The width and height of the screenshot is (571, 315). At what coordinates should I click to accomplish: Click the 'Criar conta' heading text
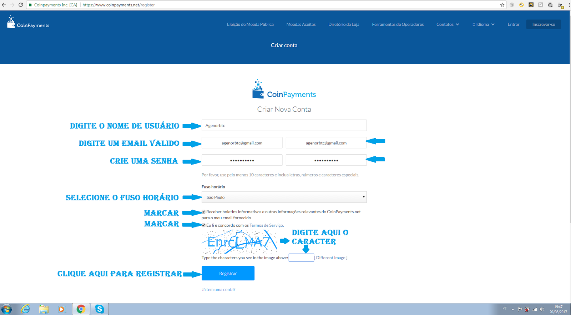(284, 45)
